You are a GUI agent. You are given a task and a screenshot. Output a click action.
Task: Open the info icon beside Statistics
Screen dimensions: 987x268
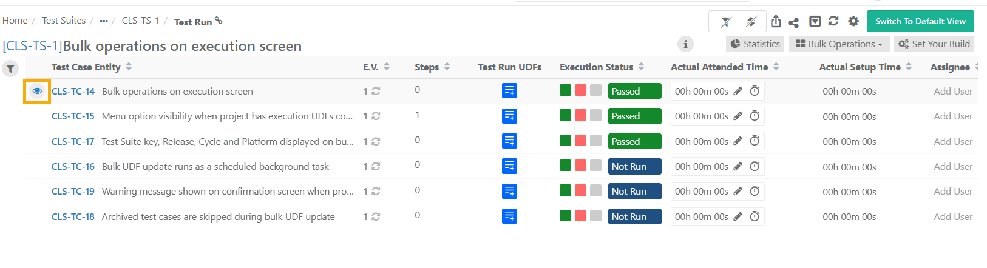(685, 44)
